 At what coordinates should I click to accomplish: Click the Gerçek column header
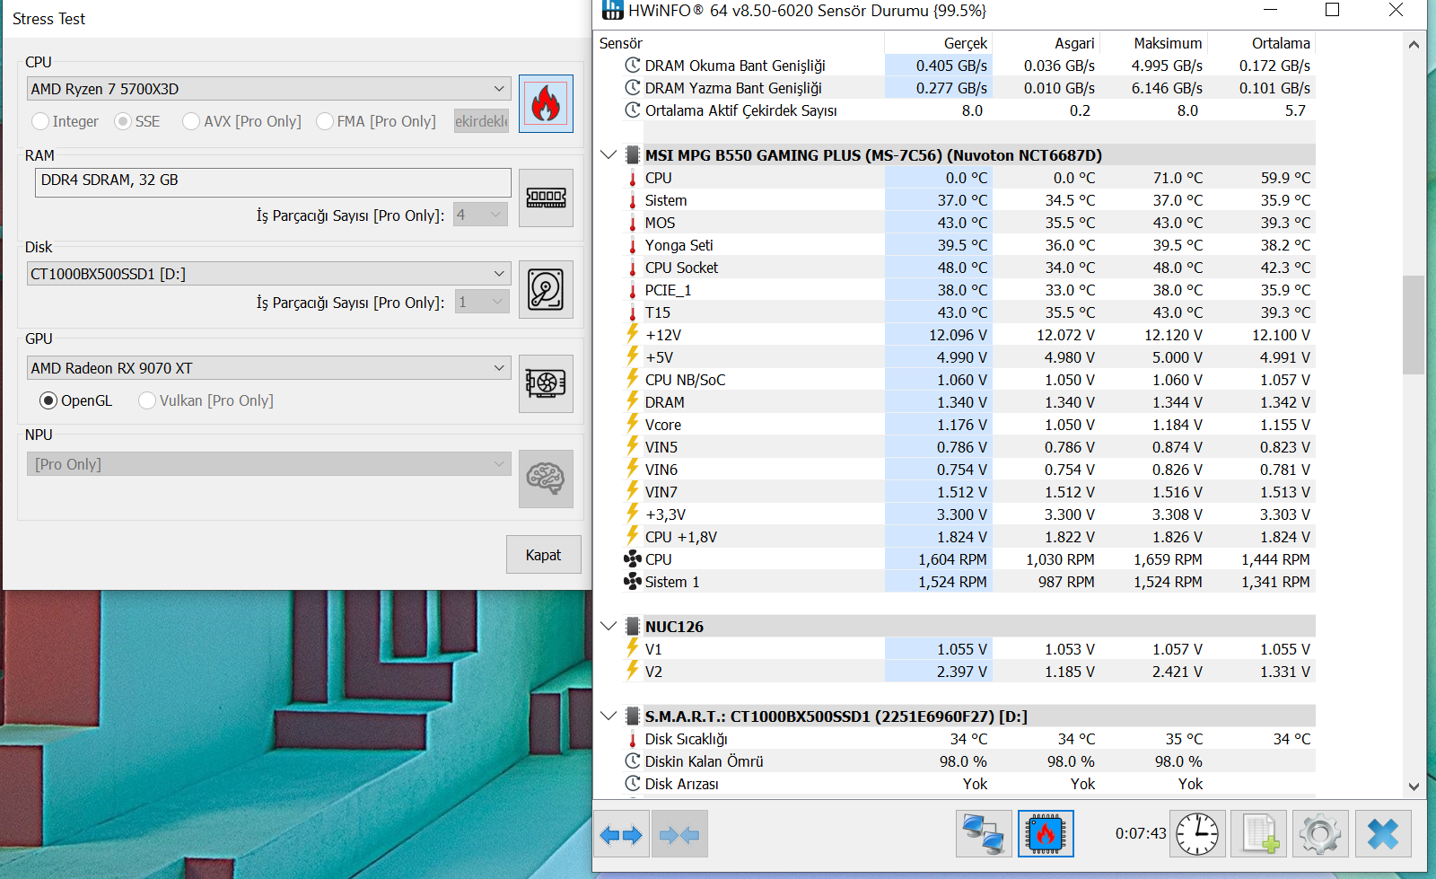[966, 43]
